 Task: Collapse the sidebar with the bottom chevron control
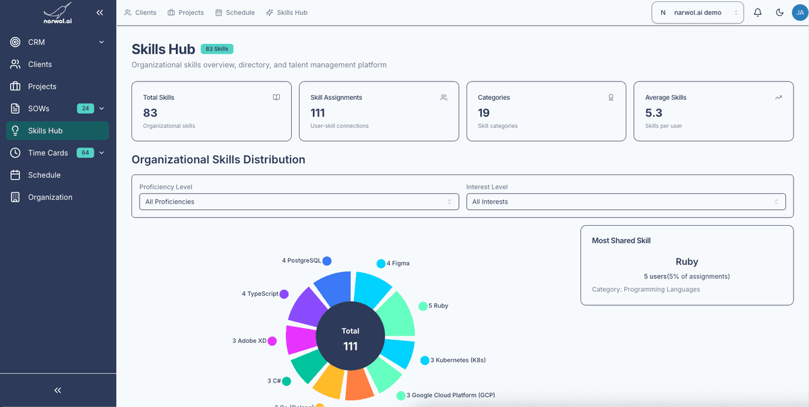57,390
